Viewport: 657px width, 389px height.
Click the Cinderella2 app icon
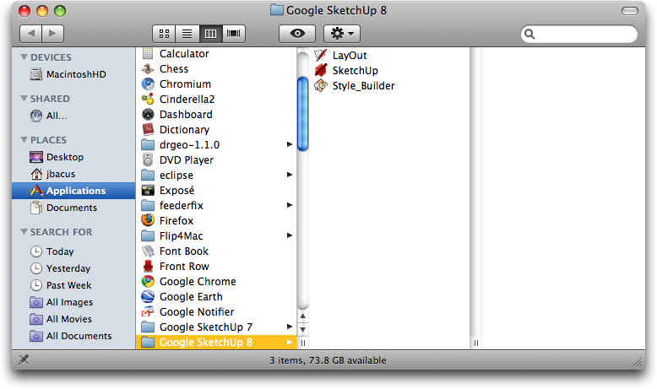pos(148,99)
